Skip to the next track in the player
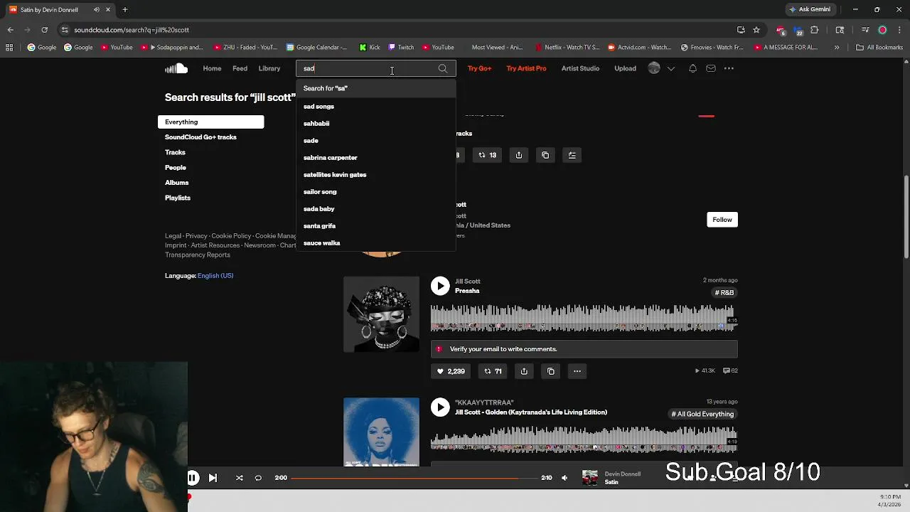Viewport: 910px width, 512px height. 213,478
